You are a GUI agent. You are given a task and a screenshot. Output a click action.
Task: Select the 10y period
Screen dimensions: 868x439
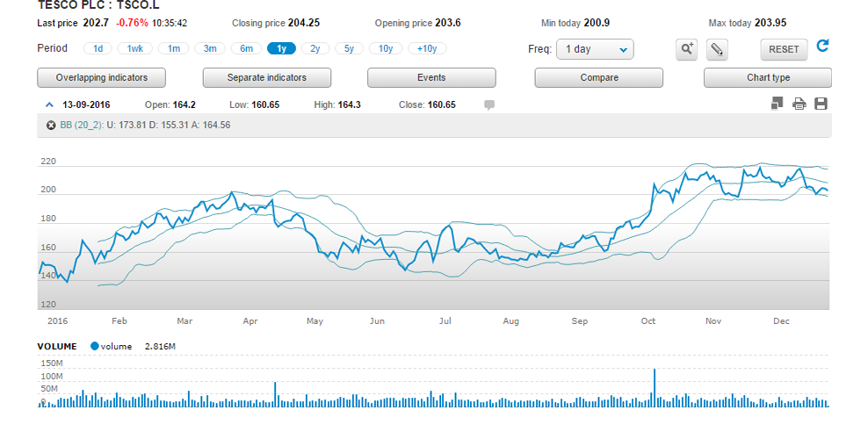click(x=386, y=48)
